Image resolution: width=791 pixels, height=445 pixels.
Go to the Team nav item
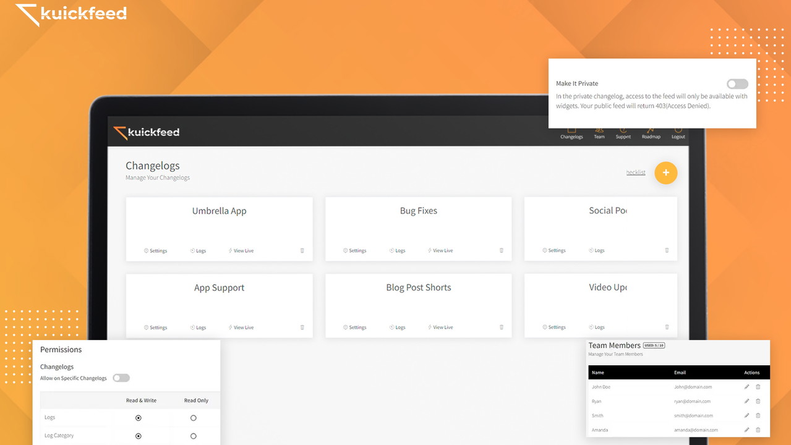599,133
